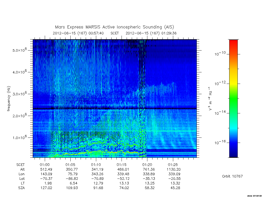
Task: Click the SZA value '58.32'
Action: (x=149, y=188)
